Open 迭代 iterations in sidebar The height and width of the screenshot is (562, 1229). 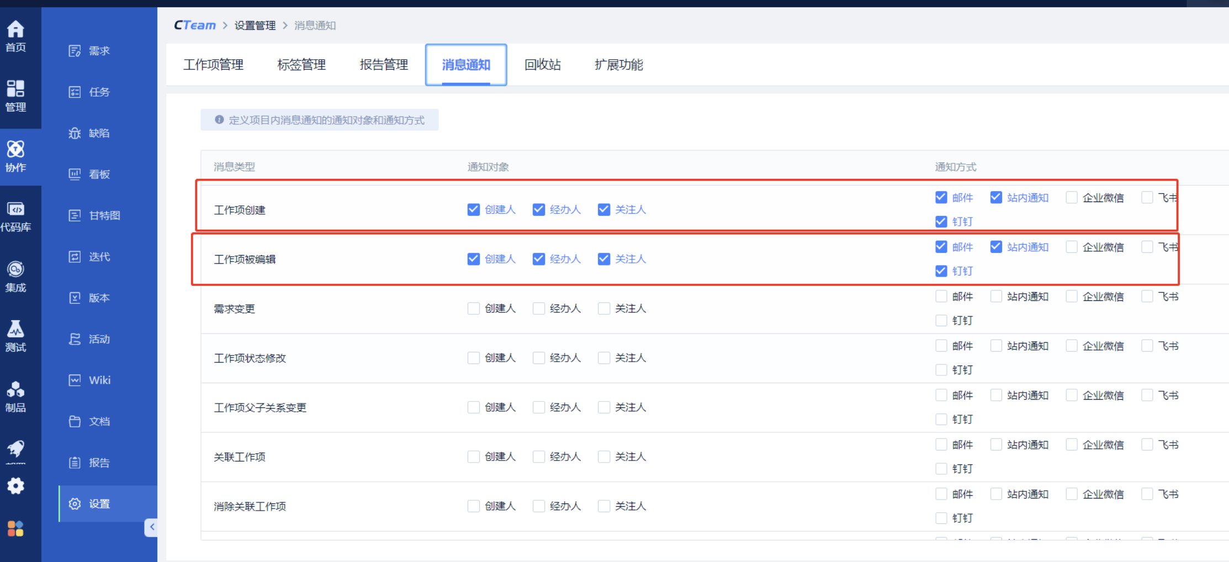coord(89,257)
